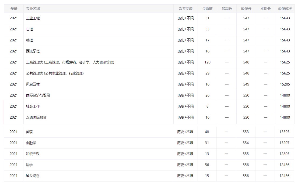
Task: Click the 120 admission count cell
Action: tap(207, 62)
